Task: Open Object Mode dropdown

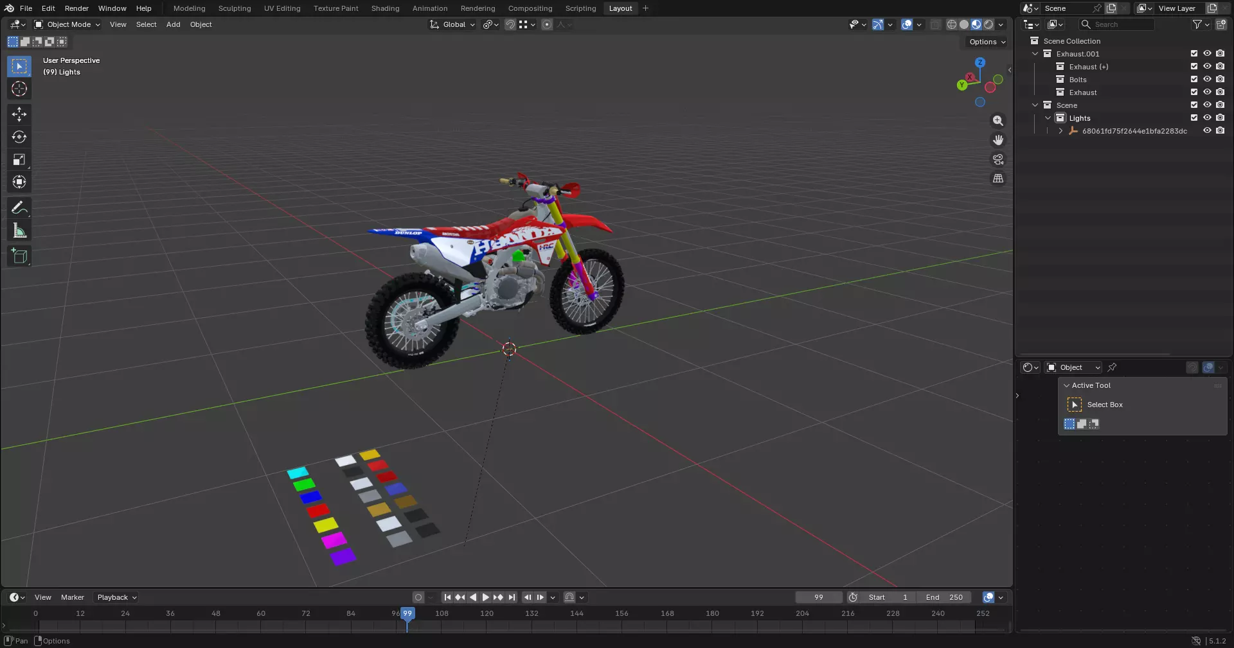Action: coord(67,24)
